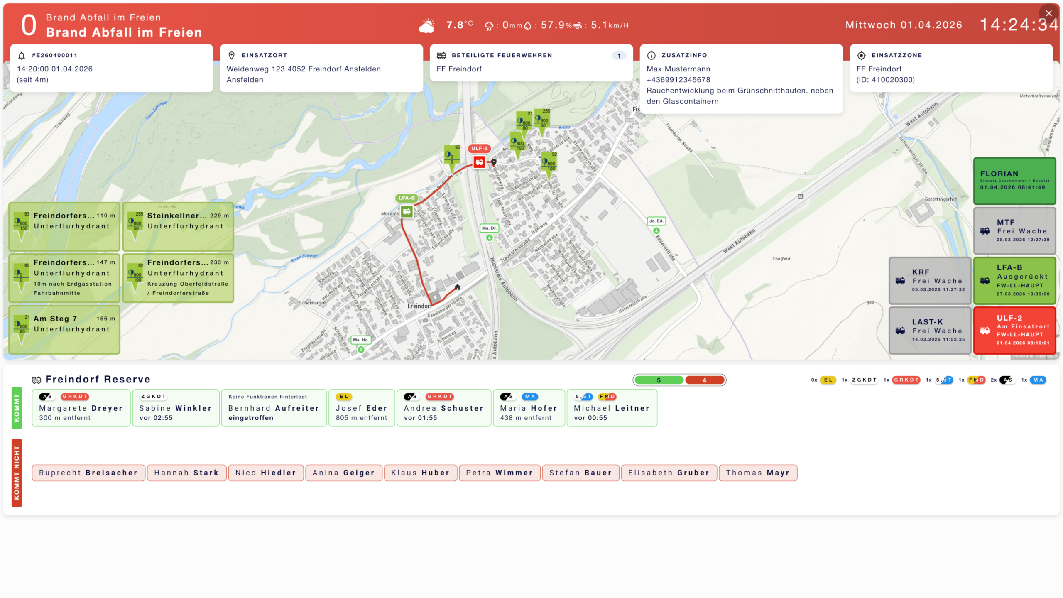1063x598 pixels.
Task: Click the house icon at fire station
Action: tap(457, 287)
